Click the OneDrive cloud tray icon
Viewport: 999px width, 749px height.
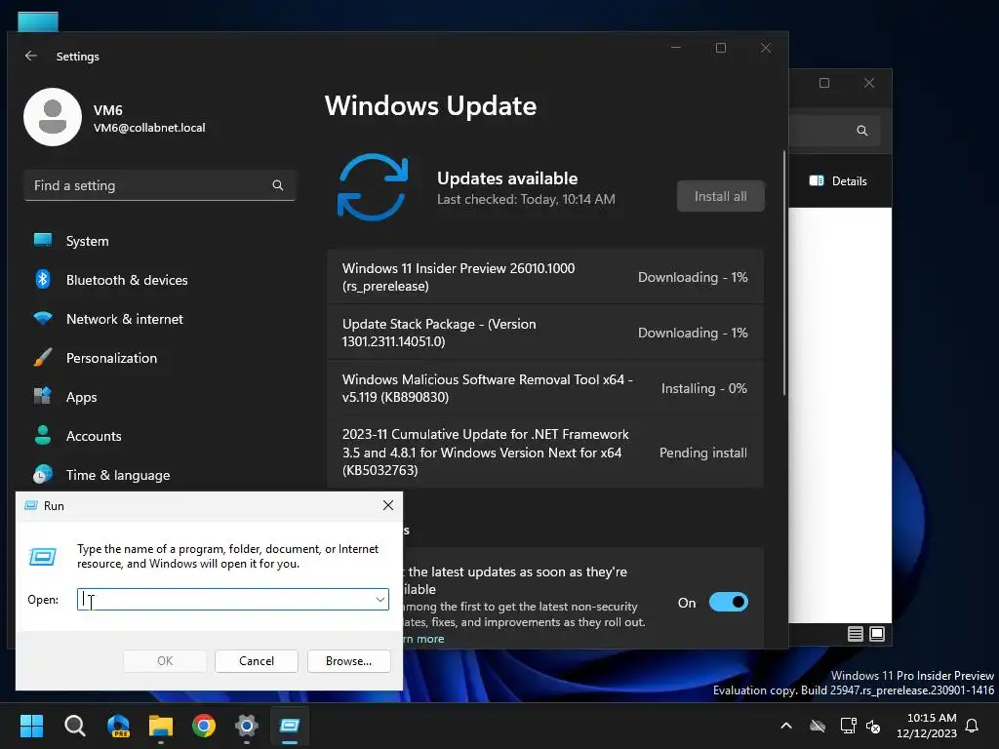818,726
